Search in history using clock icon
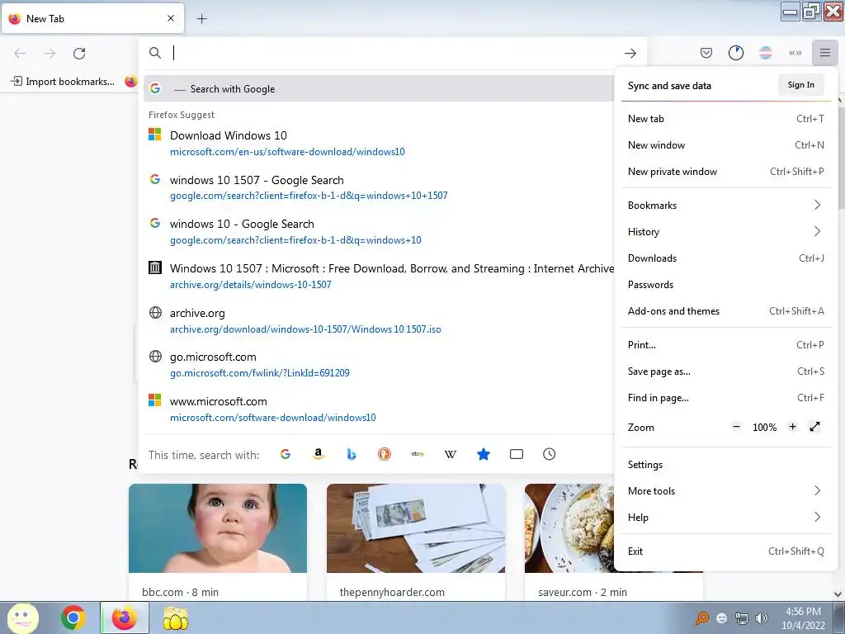This screenshot has width=845, height=634. coord(549,455)
